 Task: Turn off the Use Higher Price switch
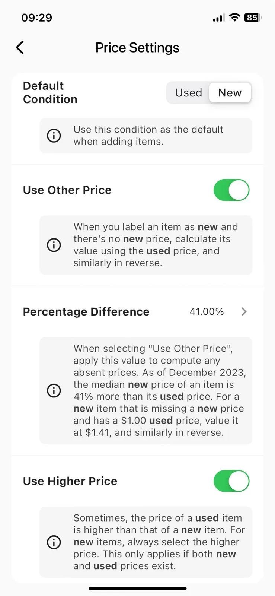click(231, 481)
